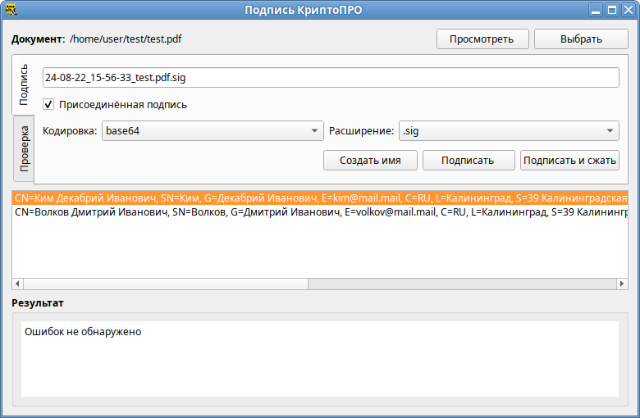Select the Волков Дмитрий Иванович certificate row
This screenshot has height=418, width=640.
320,212
